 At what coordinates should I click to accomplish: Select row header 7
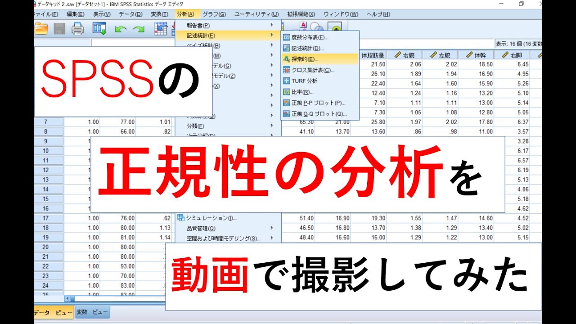click(49, 122)
